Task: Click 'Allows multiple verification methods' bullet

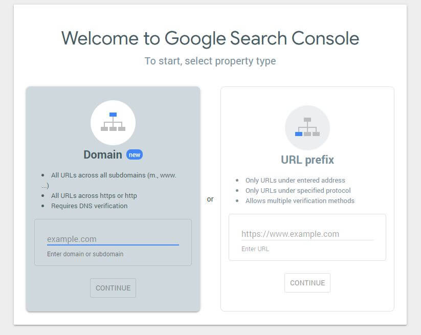Action: pos(300,201)
